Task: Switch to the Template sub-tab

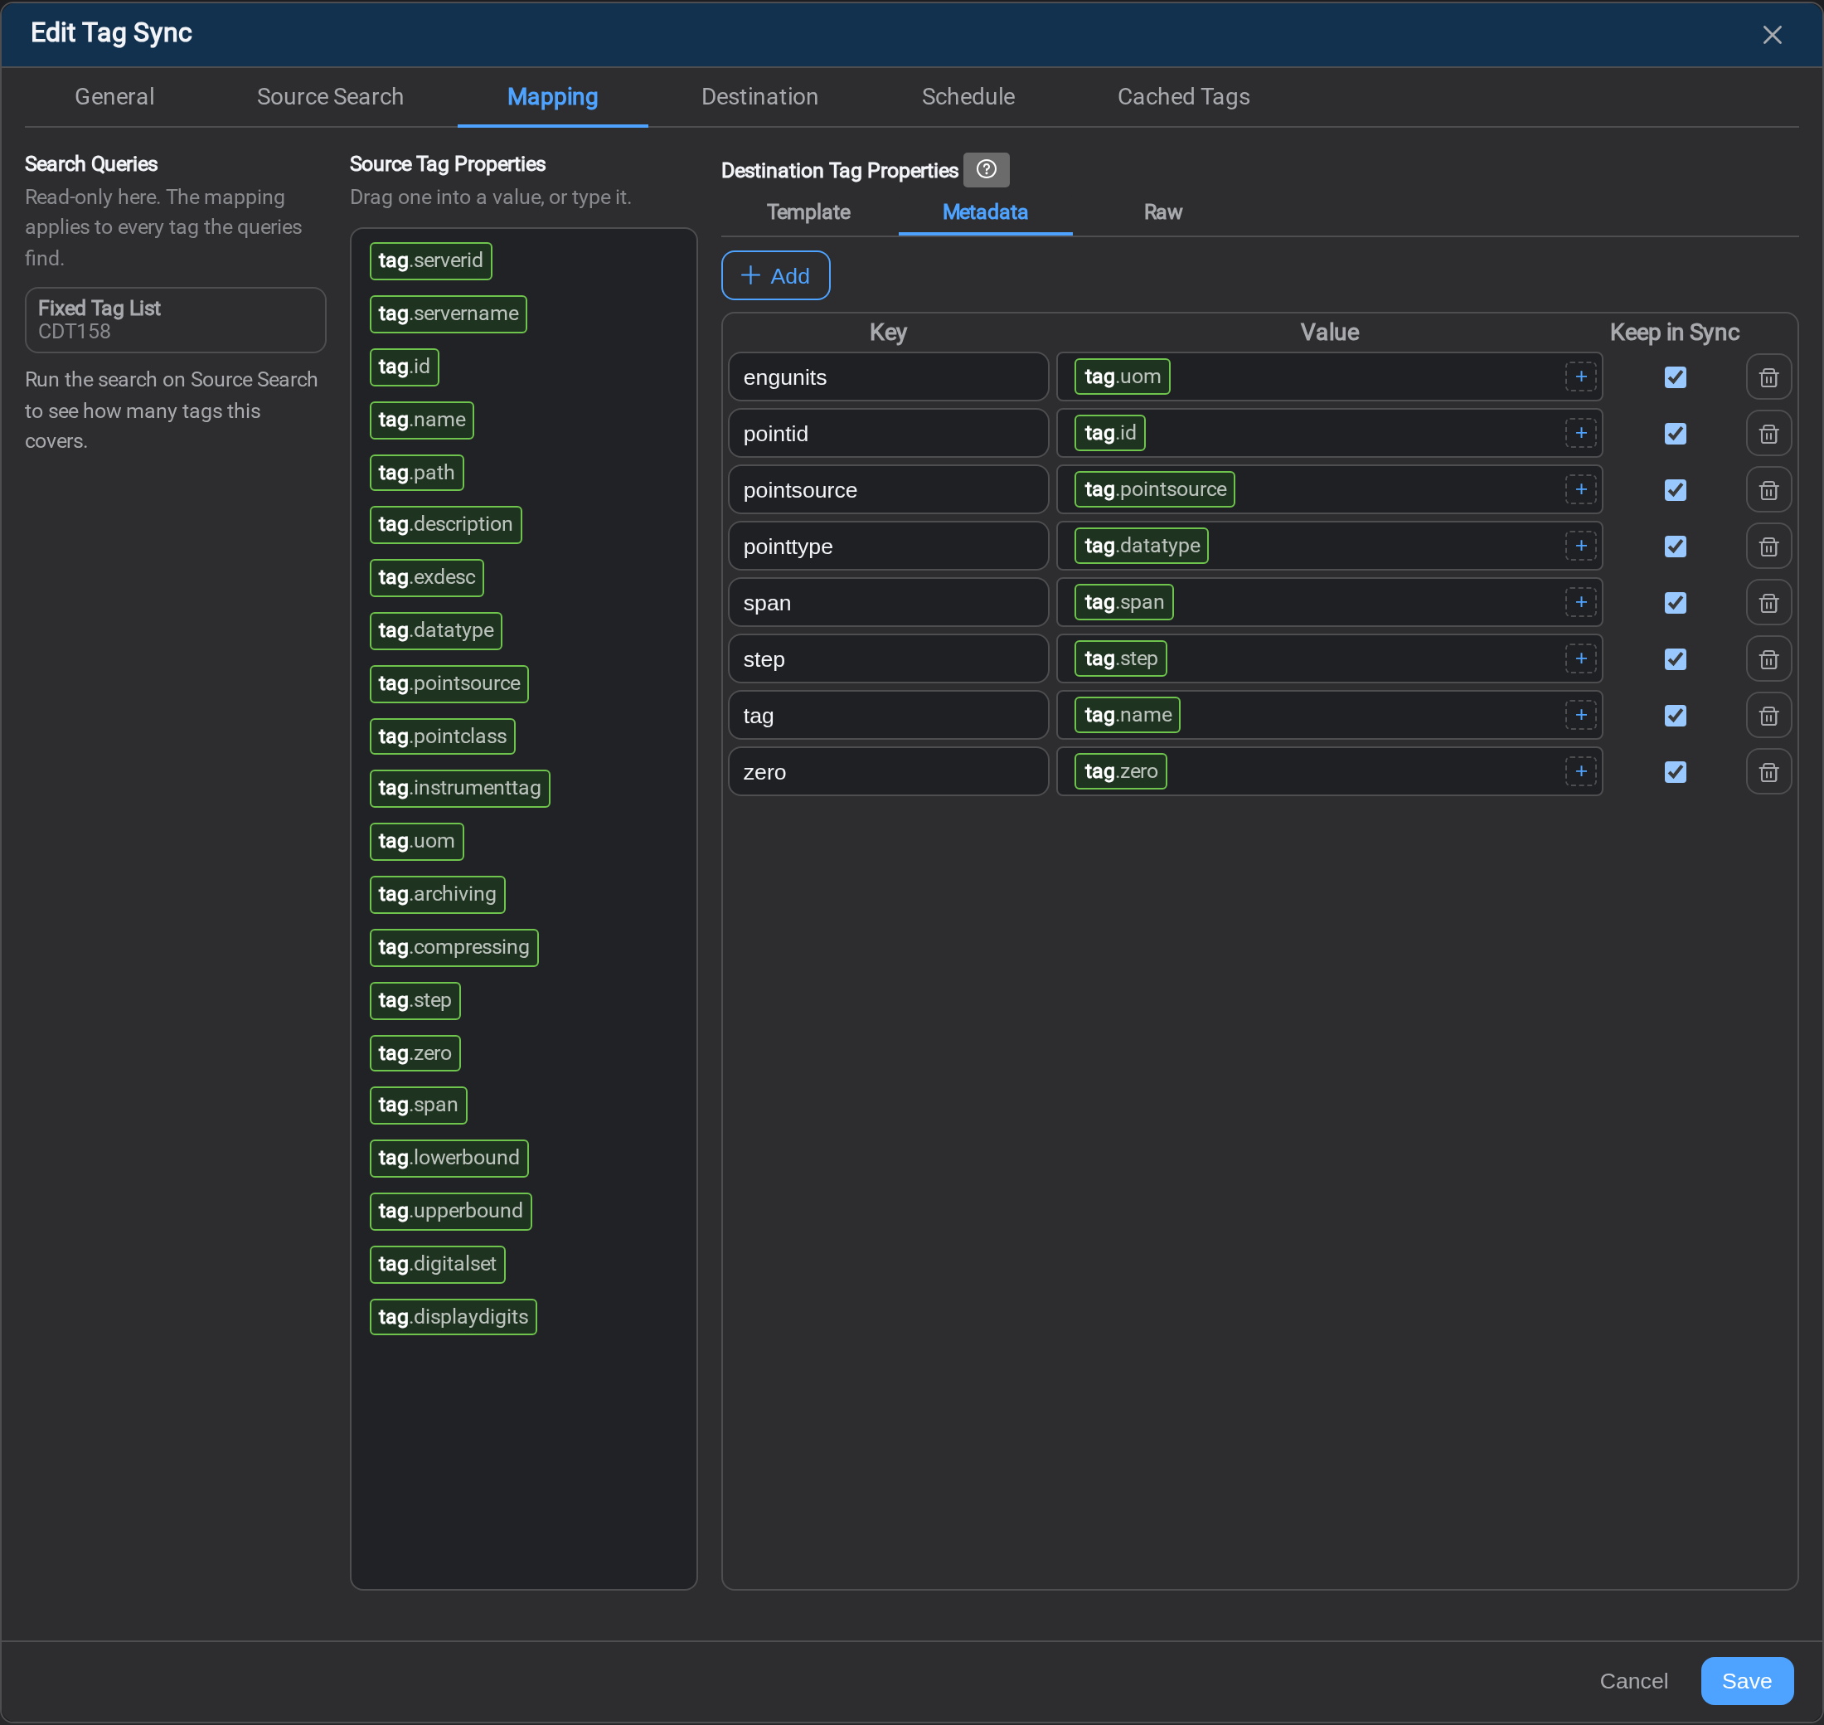Action: tap(808, 211)
